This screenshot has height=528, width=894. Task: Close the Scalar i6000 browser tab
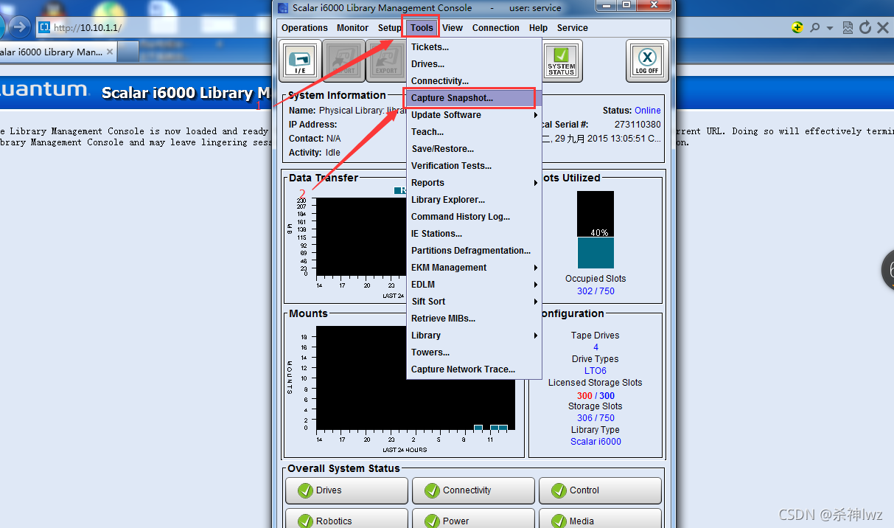110,52
